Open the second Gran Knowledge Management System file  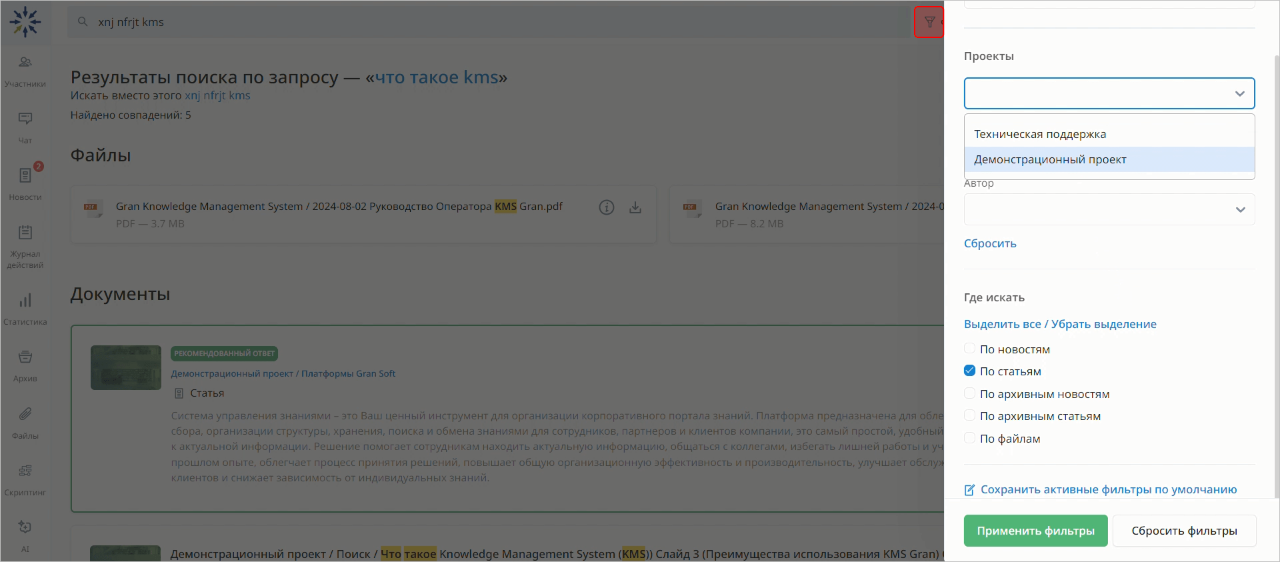pos(829,207)
